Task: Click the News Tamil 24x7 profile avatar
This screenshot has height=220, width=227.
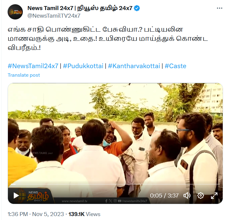Action: click(x=15, y=12)
